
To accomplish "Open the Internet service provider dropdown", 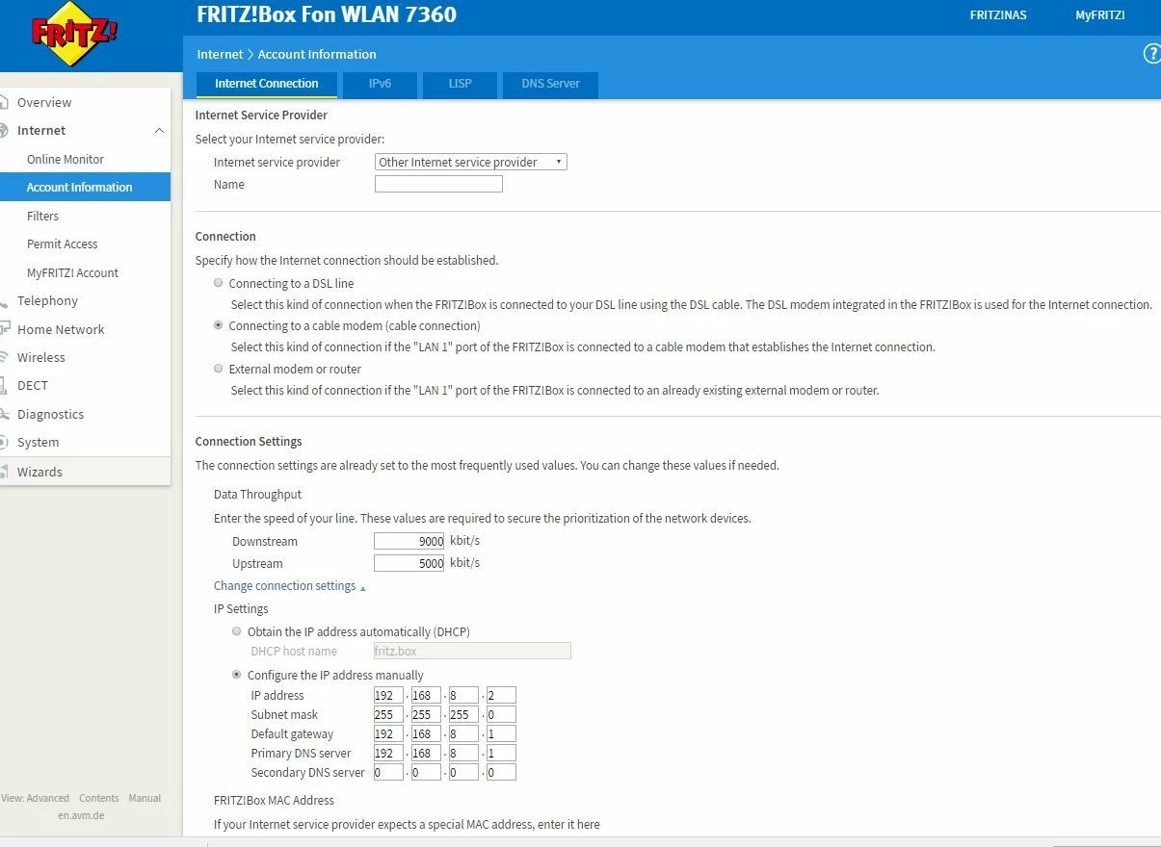I will pyautogui.click(x=470, y=162).
